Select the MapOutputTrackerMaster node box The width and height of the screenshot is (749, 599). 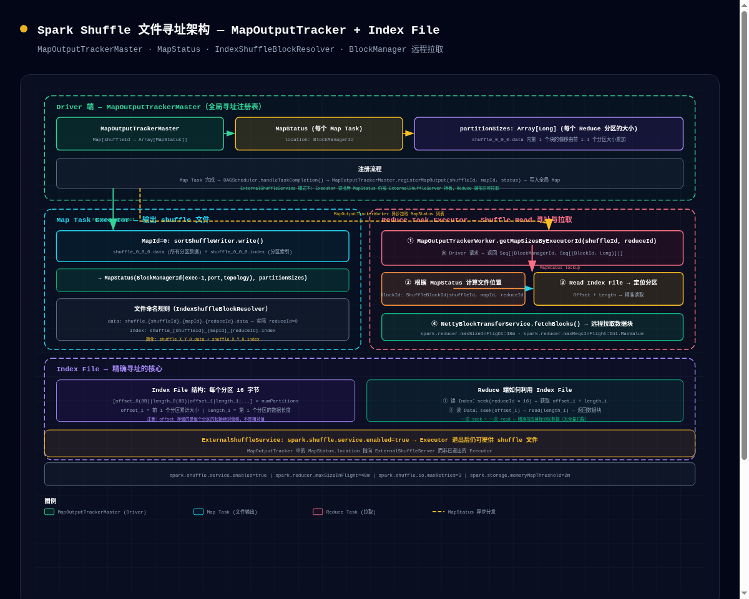pos(140,134)
